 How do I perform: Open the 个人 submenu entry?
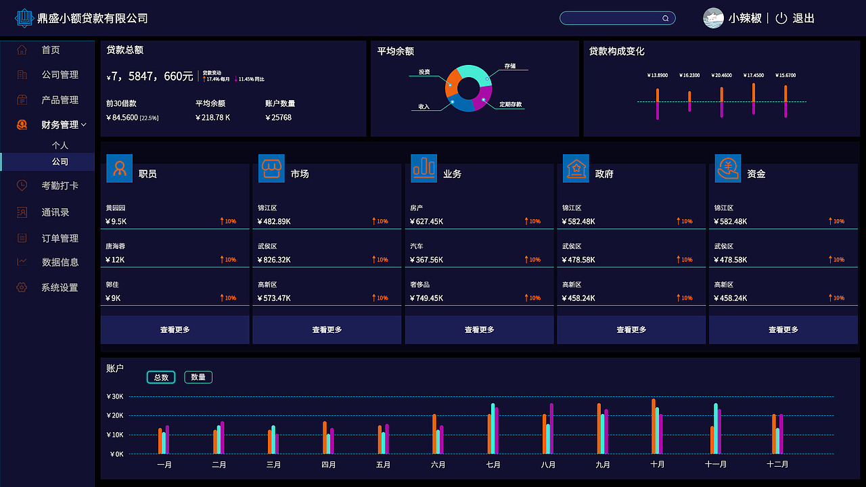pos(61,145)
